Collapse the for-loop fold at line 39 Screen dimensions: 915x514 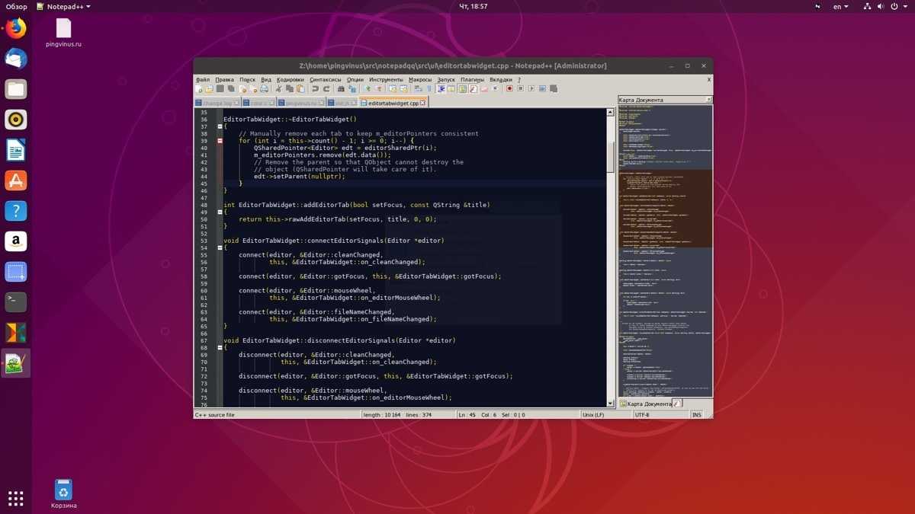point(220,141)
